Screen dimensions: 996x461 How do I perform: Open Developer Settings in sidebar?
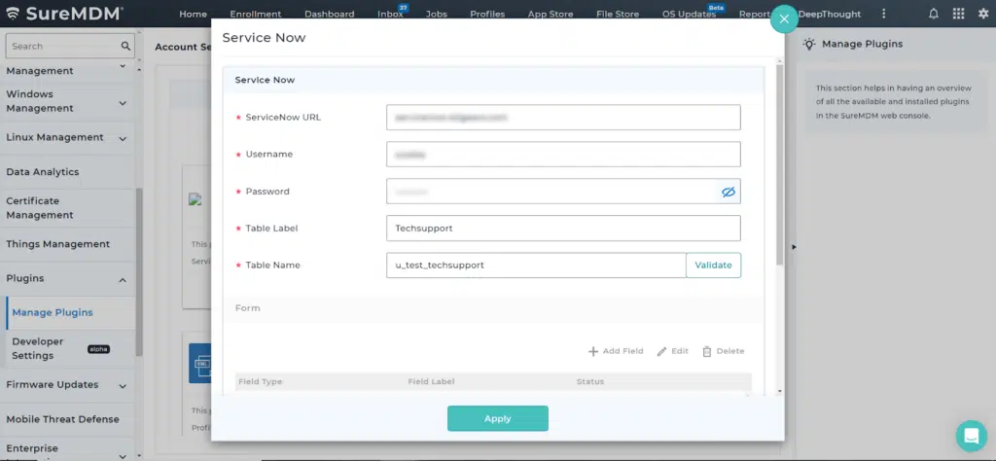[38, 348]
